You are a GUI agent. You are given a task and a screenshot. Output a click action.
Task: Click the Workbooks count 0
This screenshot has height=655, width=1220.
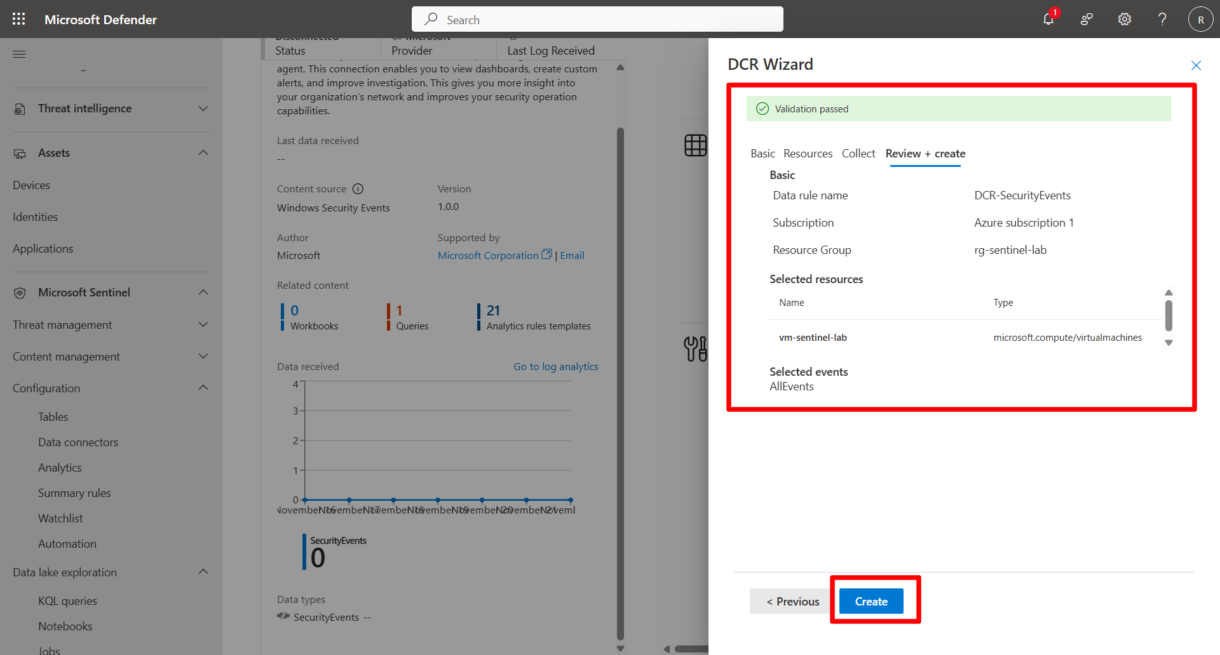(x=294, y=310)
